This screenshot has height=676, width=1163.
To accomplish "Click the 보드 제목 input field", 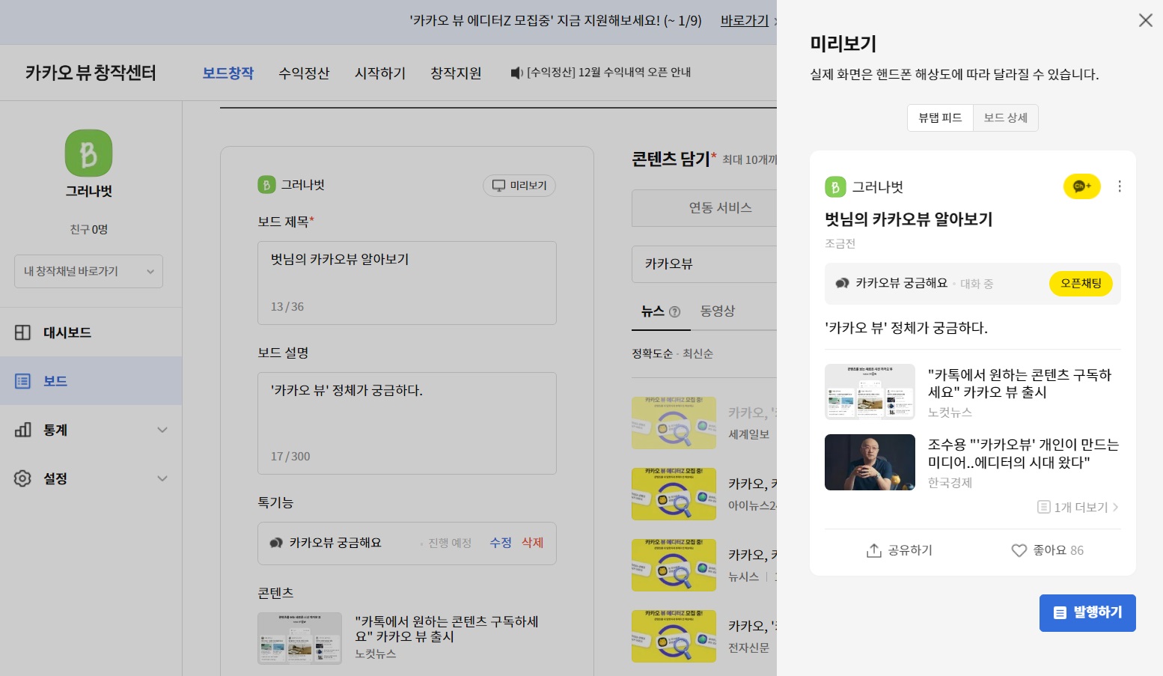I will click(407, 283).
